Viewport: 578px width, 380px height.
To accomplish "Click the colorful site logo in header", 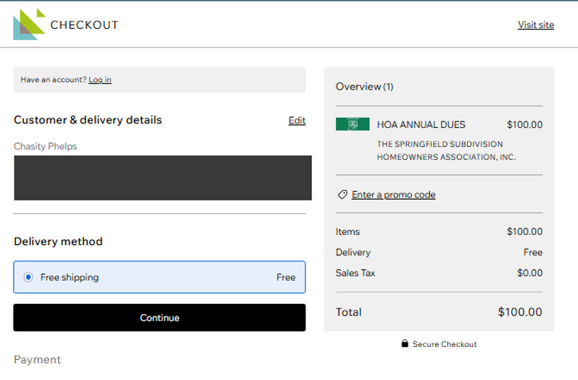I will [x=29, y=24].
